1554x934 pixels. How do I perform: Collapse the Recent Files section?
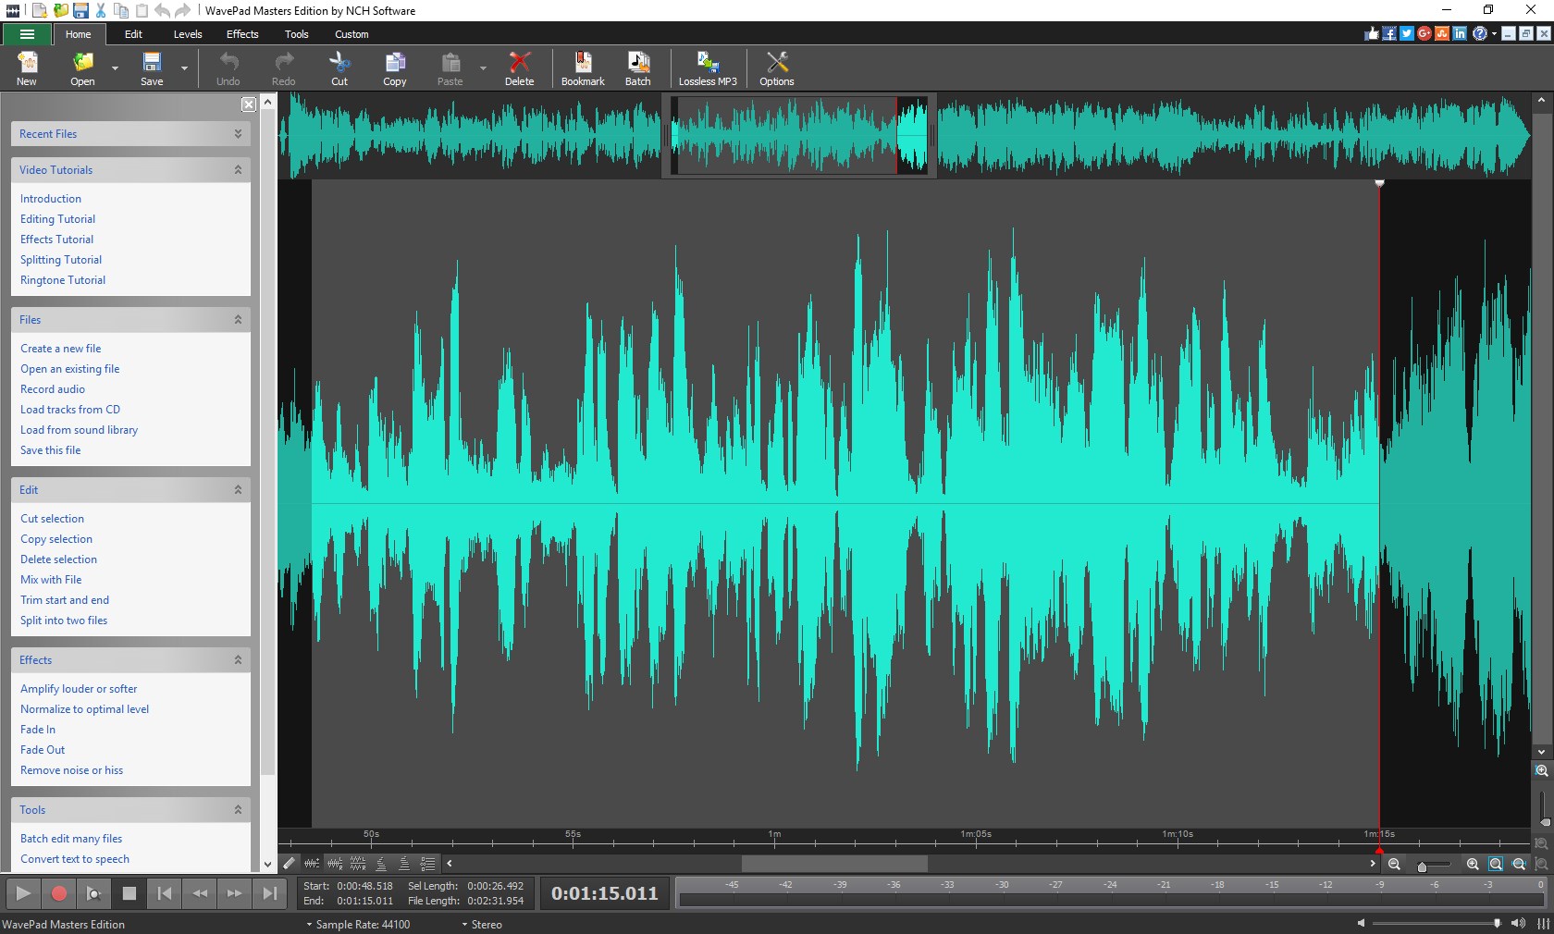tap(238, 133)
